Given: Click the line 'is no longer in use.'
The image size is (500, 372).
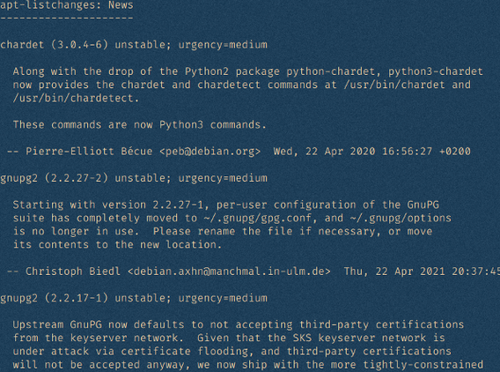Looking at the screenshot, I should pyautogui.click(x=223, y=231).
